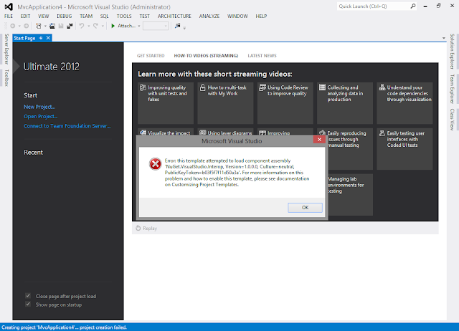Image resolution: width=459 pixels, height=331 pixels.
Task: Open the TEST menu
Action: coord(144,16)
